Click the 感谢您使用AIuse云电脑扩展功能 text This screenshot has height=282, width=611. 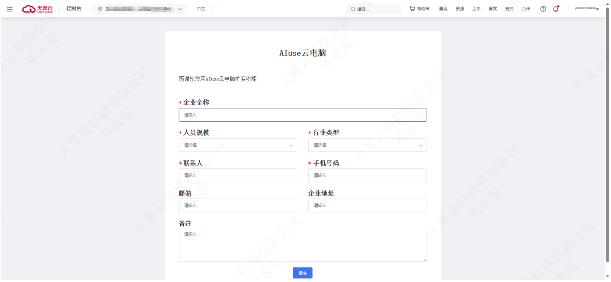click(x=218, y=79)
